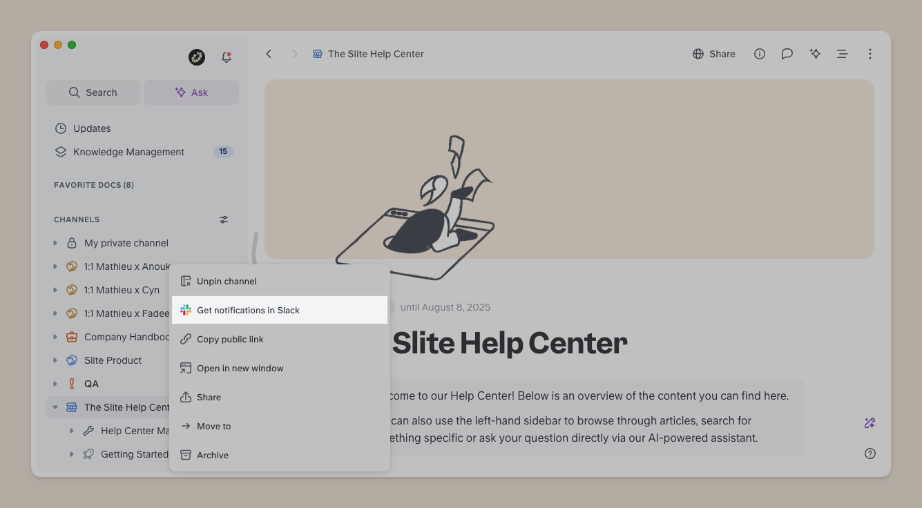Click the QA exclamation icon
Image resolution: width=922 pixels, height=508 pixels.
[x=72, y=384]
